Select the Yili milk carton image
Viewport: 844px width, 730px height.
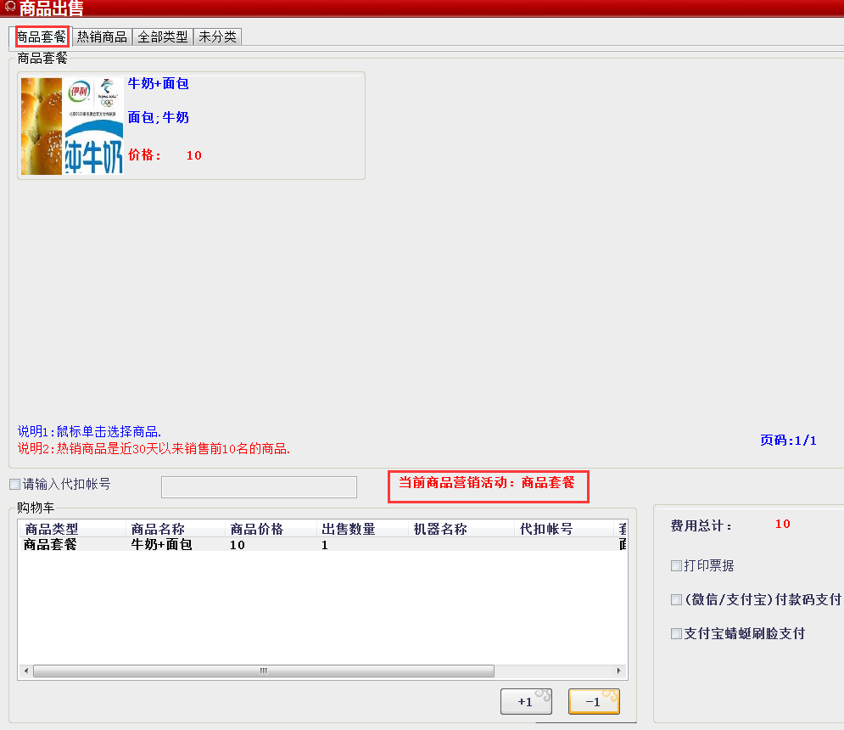click(x=93, y=126)
